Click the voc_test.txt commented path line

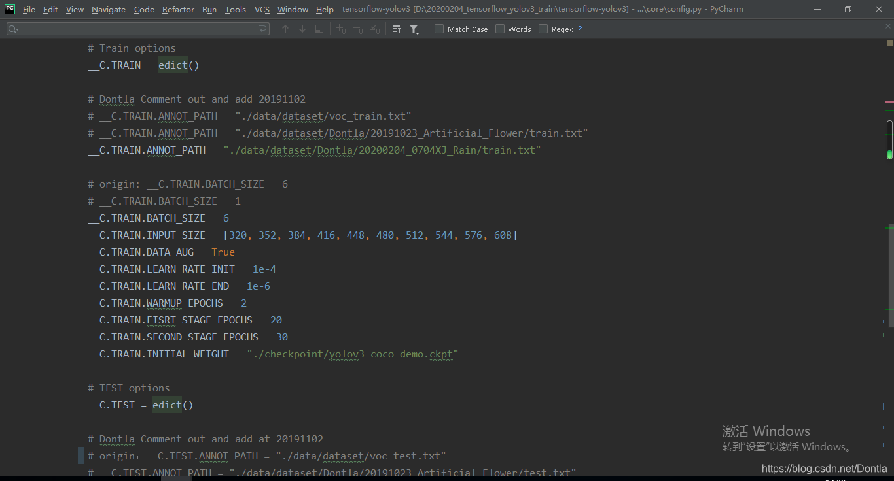click(267, 456)
